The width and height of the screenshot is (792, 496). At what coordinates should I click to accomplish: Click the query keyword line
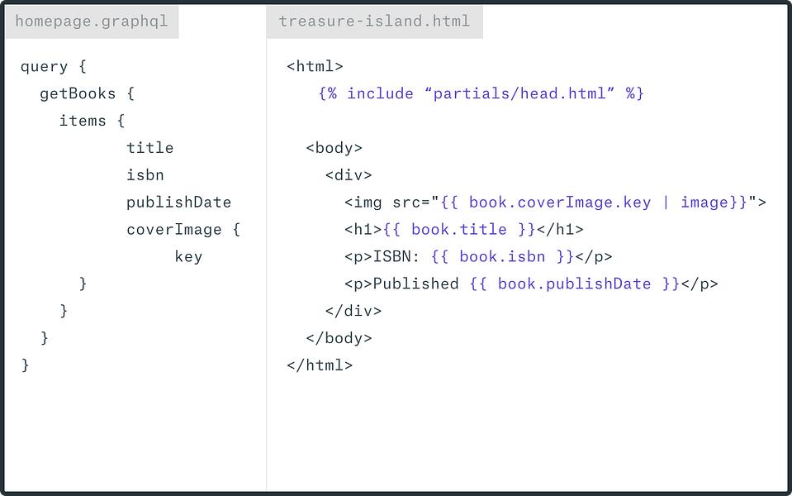(54, 67)
